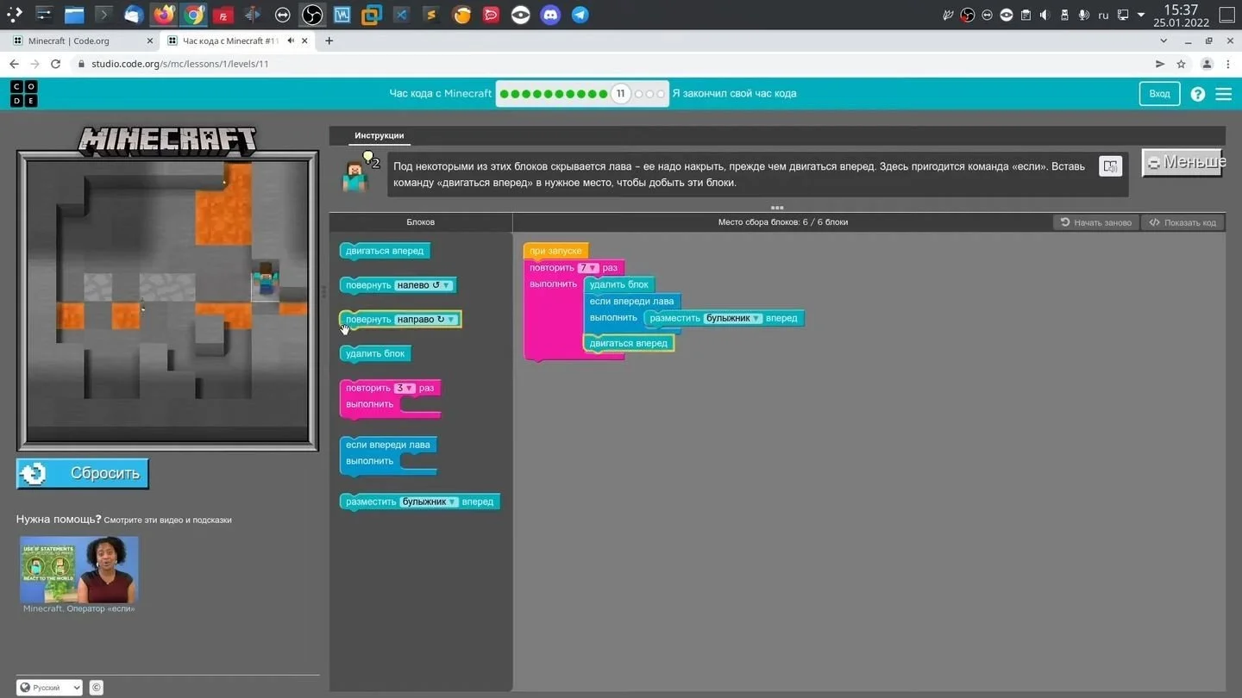
Task: Bookmark this page with the star icon
Action: pos(1182,64)
